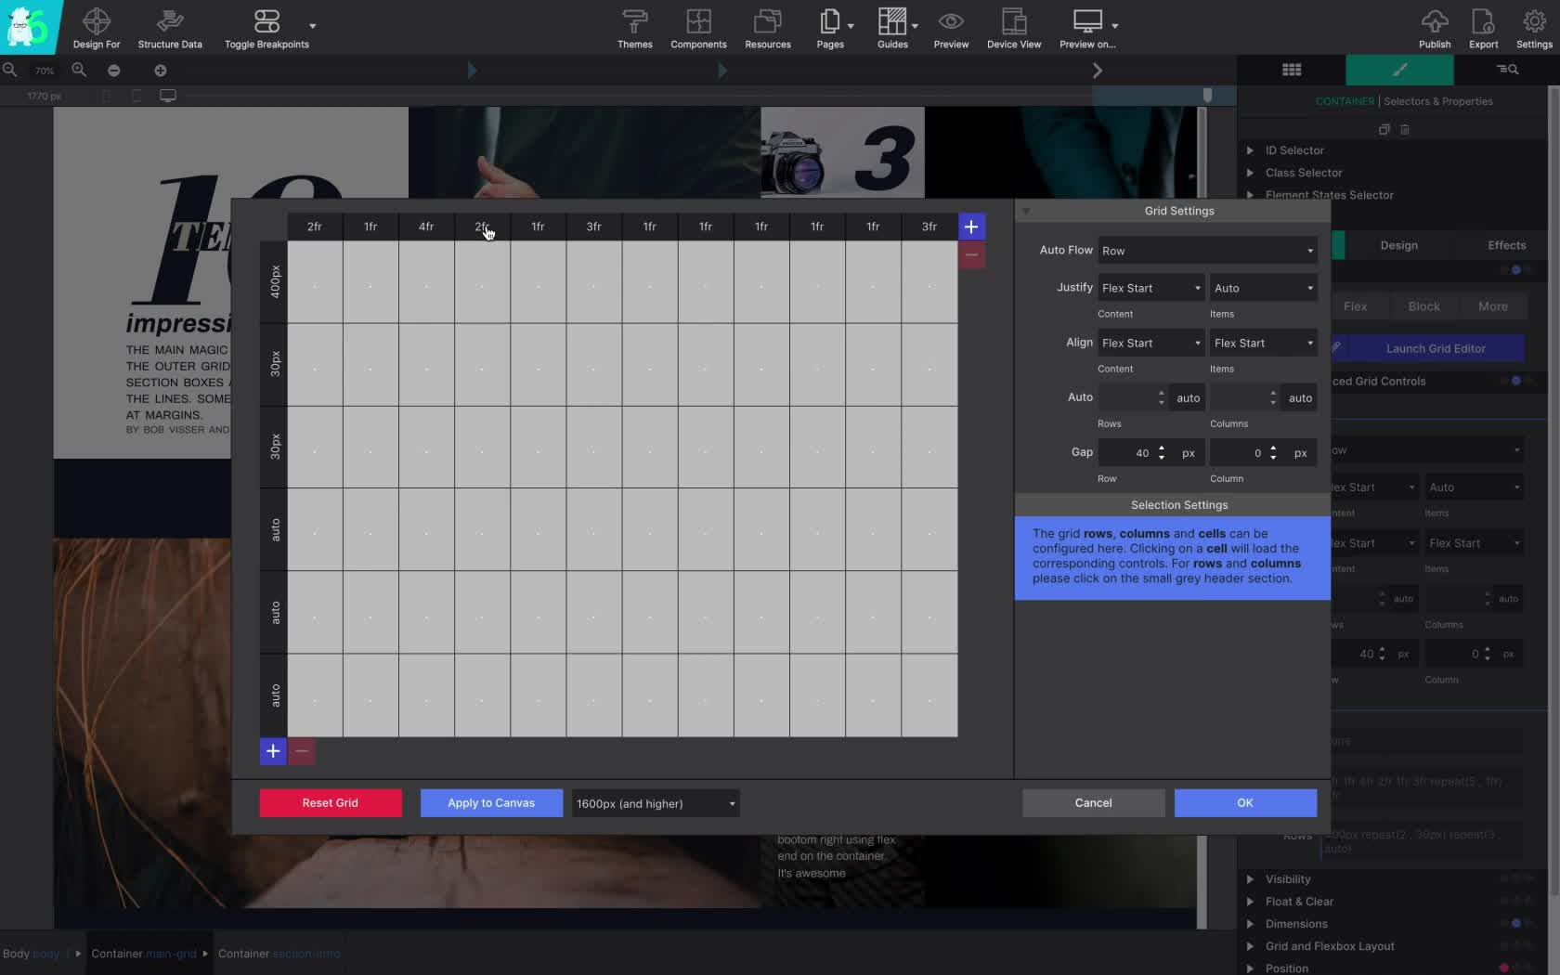Click the Reset Grid button
The image size is (1560, 975).
[x=331, y=803]
